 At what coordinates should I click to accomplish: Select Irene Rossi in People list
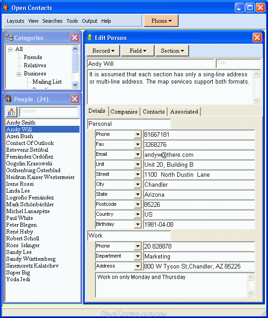pos(42,184)
